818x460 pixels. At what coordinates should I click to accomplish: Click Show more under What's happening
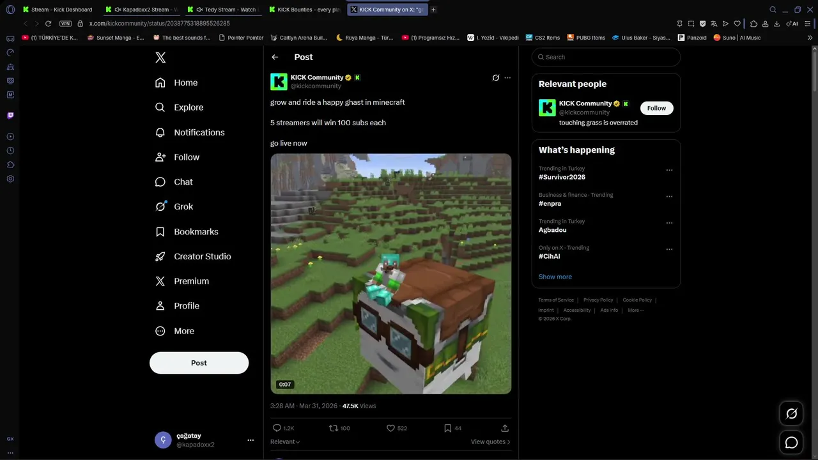pos(555,277)
